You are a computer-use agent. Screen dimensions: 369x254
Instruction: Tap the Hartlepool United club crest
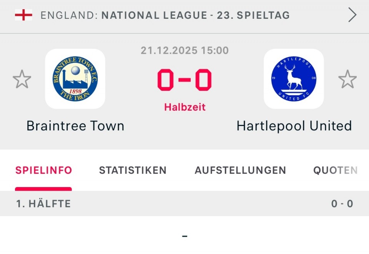(294, 79)
